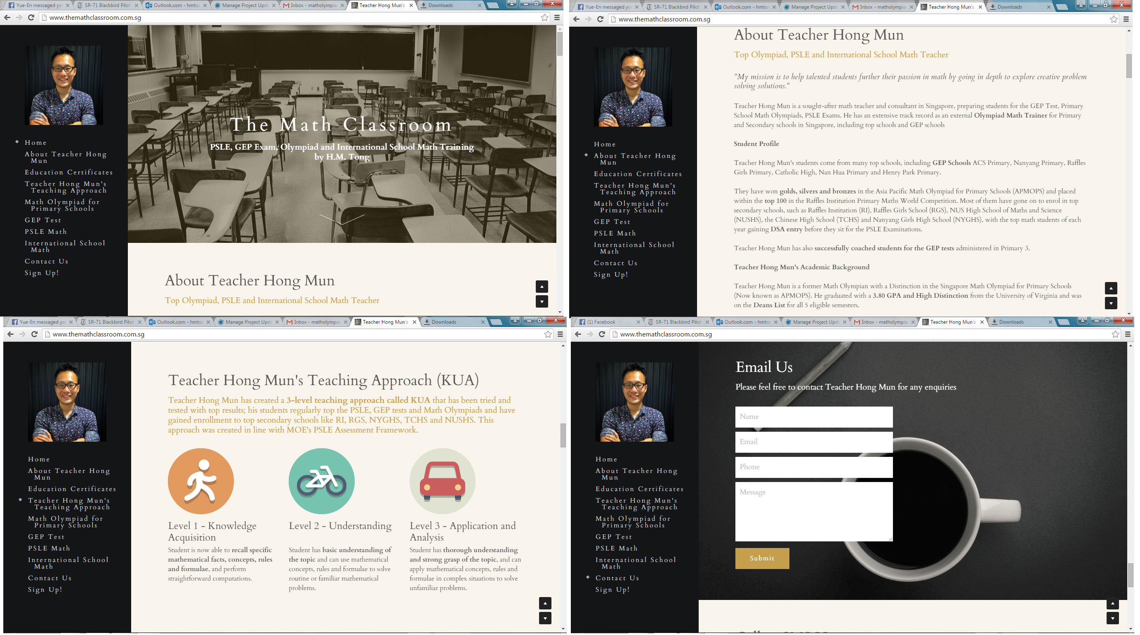This screenshot has height=635, width=1140.
Task: Click the Phone field in the contact form
Action: 814,467
